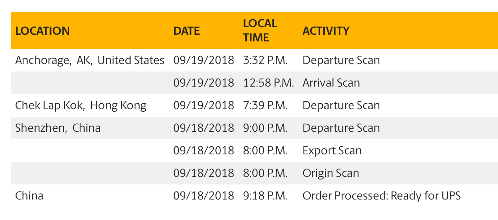Click the Hong Kong Departure Scan activity
Image resolution: width=498 pixels, height=220 pixels.
[x=341, y=105]
